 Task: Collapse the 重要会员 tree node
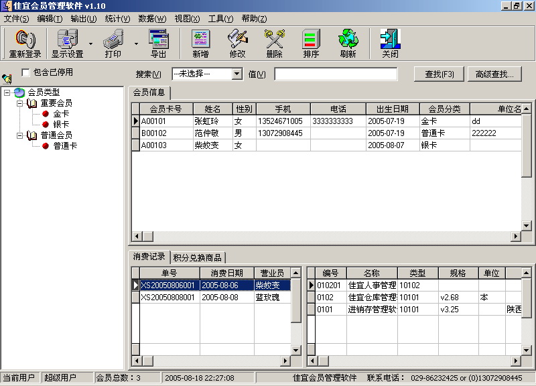tap(20, 103)
